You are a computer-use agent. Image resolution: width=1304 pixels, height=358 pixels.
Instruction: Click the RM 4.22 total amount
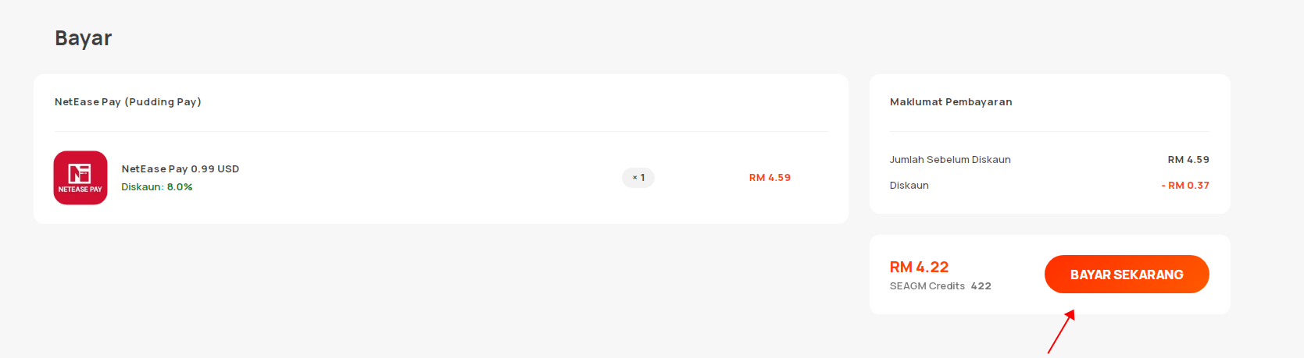point(919,267)
